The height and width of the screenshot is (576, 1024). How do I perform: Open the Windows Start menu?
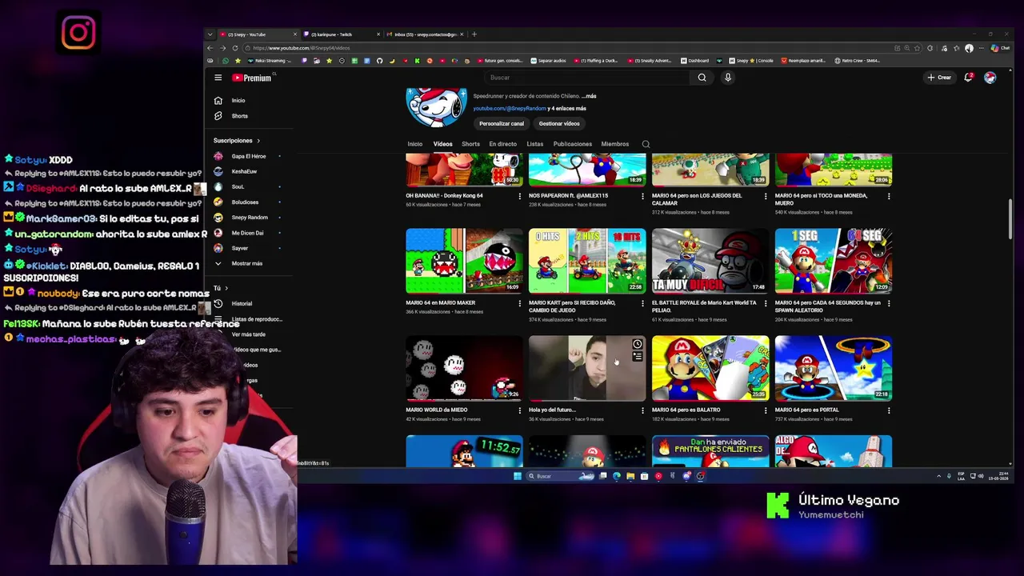tap(518, 476)
